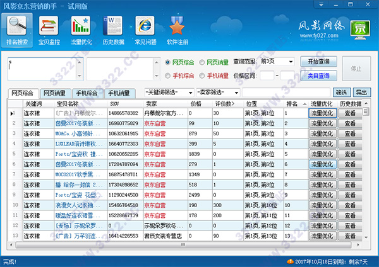The width and height of the screenshot is (379, 267).
Task: Click the green 京 monitor logo
Action: coord(361,30)
